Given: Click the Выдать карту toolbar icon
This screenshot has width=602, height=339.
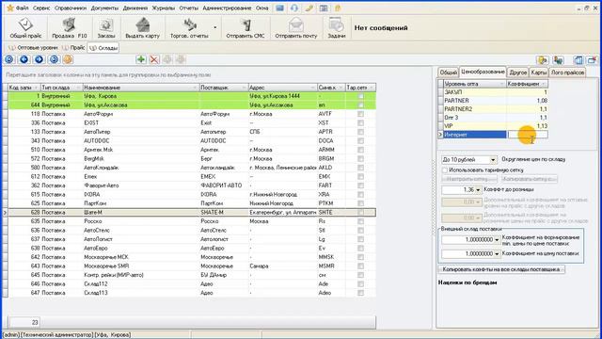Looking at the screenshot, I should (142, 27).
